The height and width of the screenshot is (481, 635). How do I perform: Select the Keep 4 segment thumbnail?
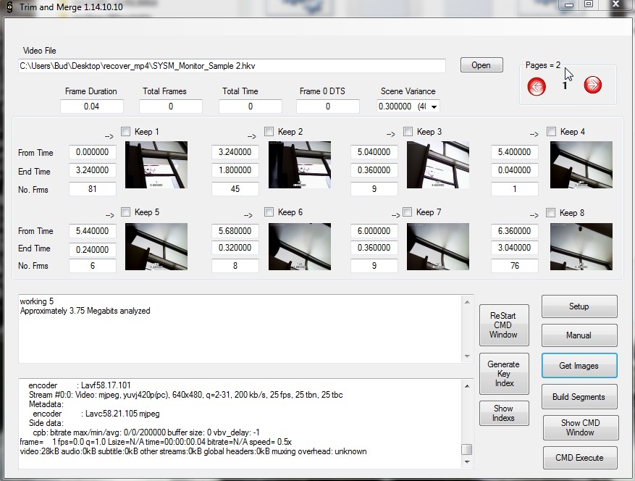click(x=581, y=164)
